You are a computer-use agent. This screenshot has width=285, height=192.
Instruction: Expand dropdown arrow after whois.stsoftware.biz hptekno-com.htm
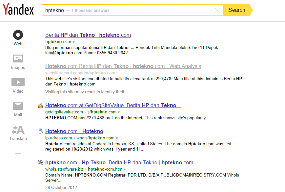click(x=125, y=169)
